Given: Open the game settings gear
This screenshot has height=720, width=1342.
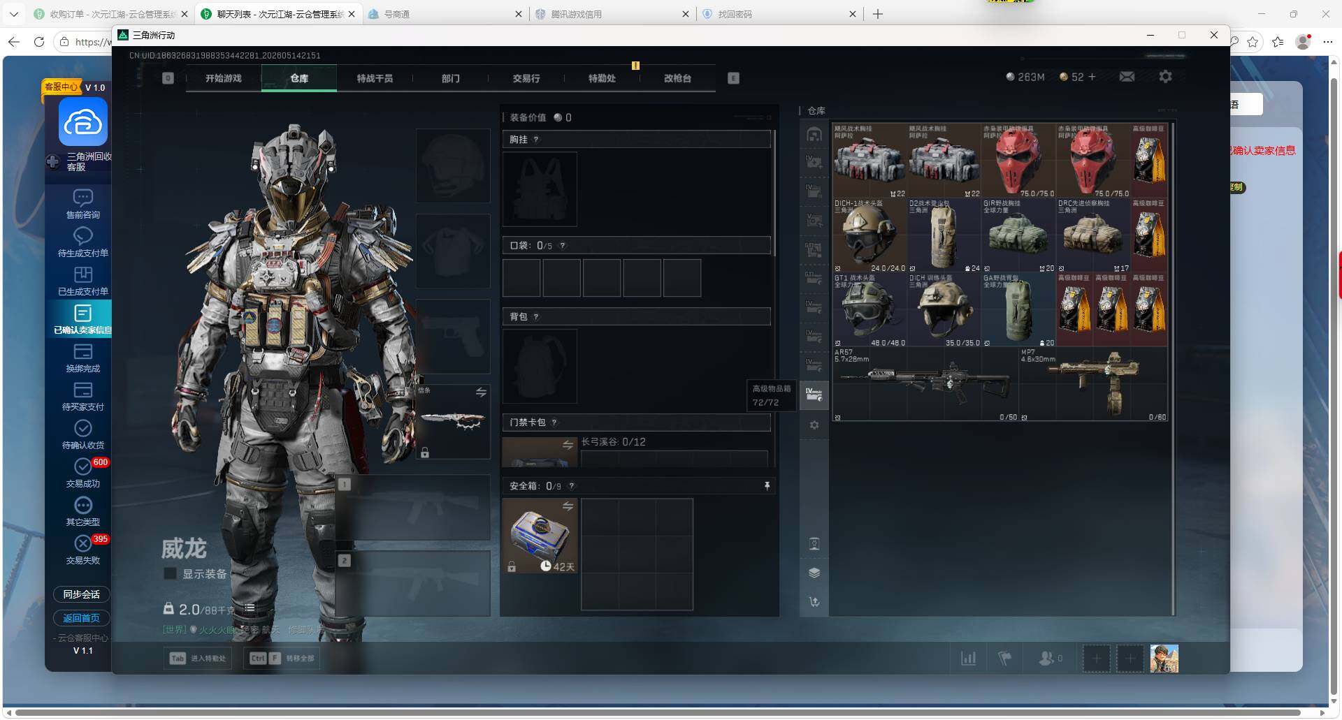Looking at the screenshot, I should click(1165, 77).
